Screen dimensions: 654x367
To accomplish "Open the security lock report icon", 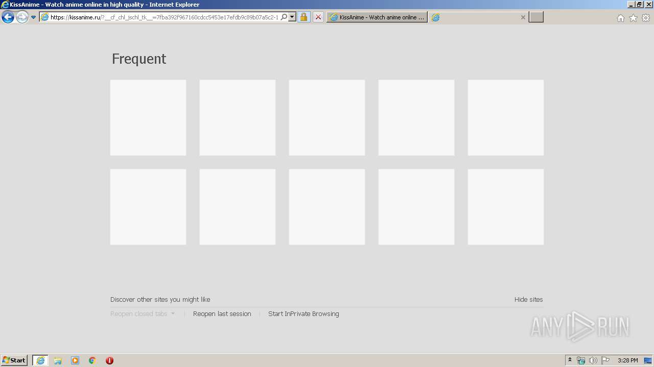I will (303, 17).
